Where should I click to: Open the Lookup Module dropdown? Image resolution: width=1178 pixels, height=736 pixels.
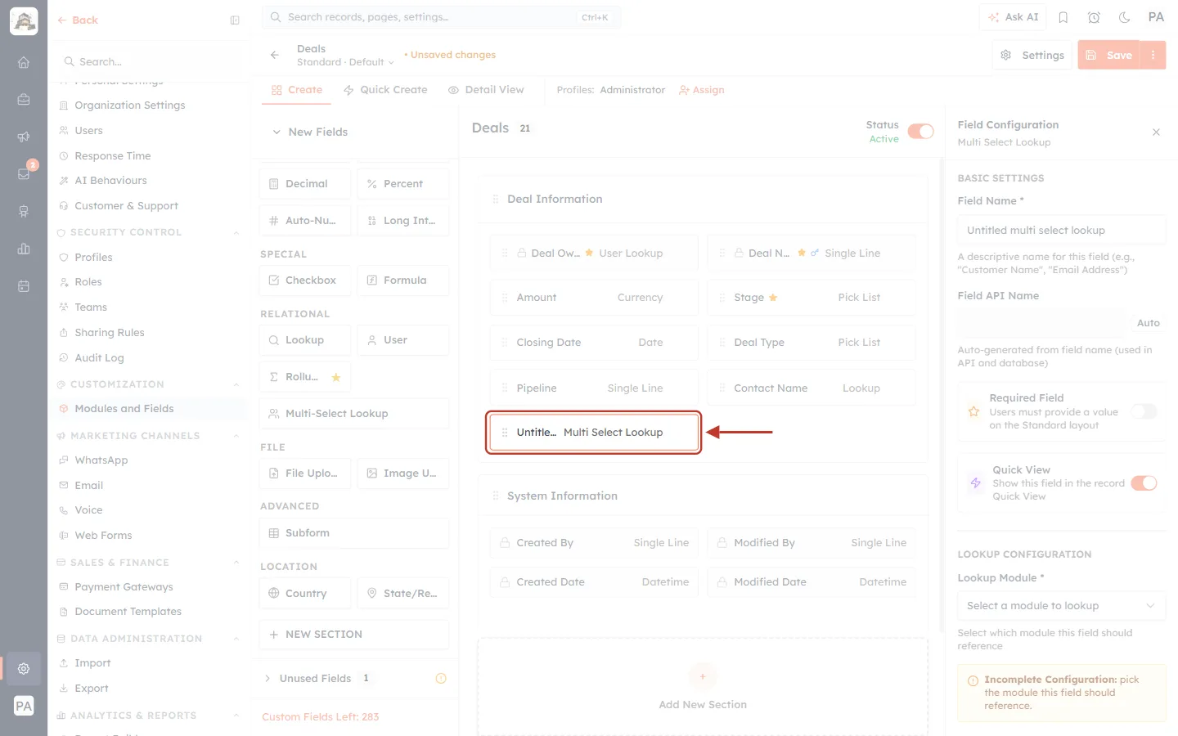click(1061, 606)
